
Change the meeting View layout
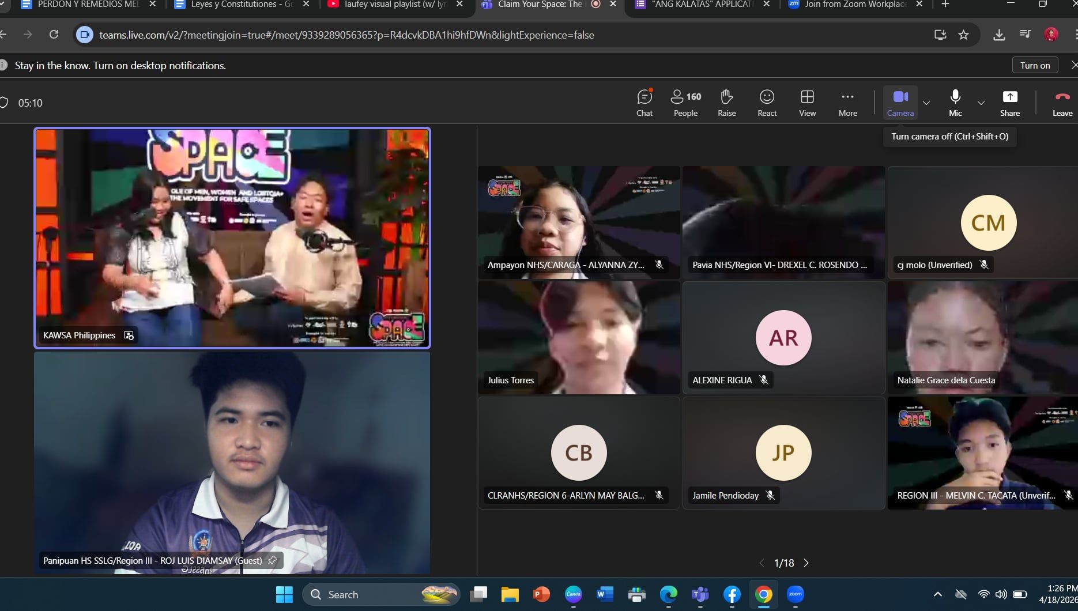point(807,103)
